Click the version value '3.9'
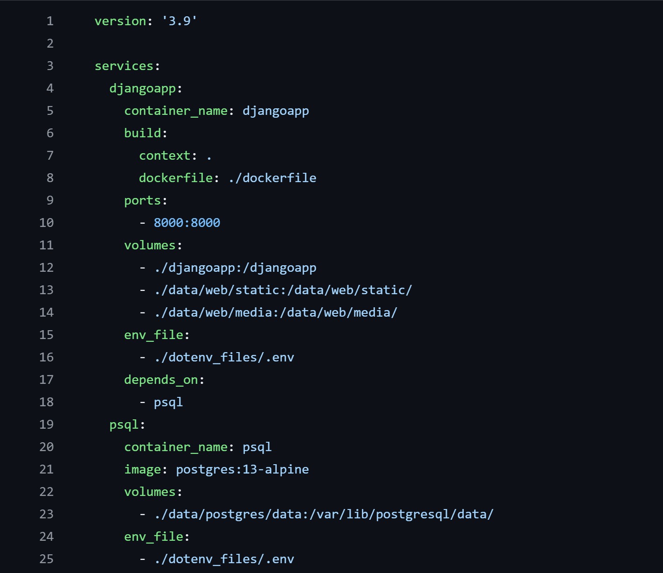Screen dimensions: 663x573 click(179, 21)
